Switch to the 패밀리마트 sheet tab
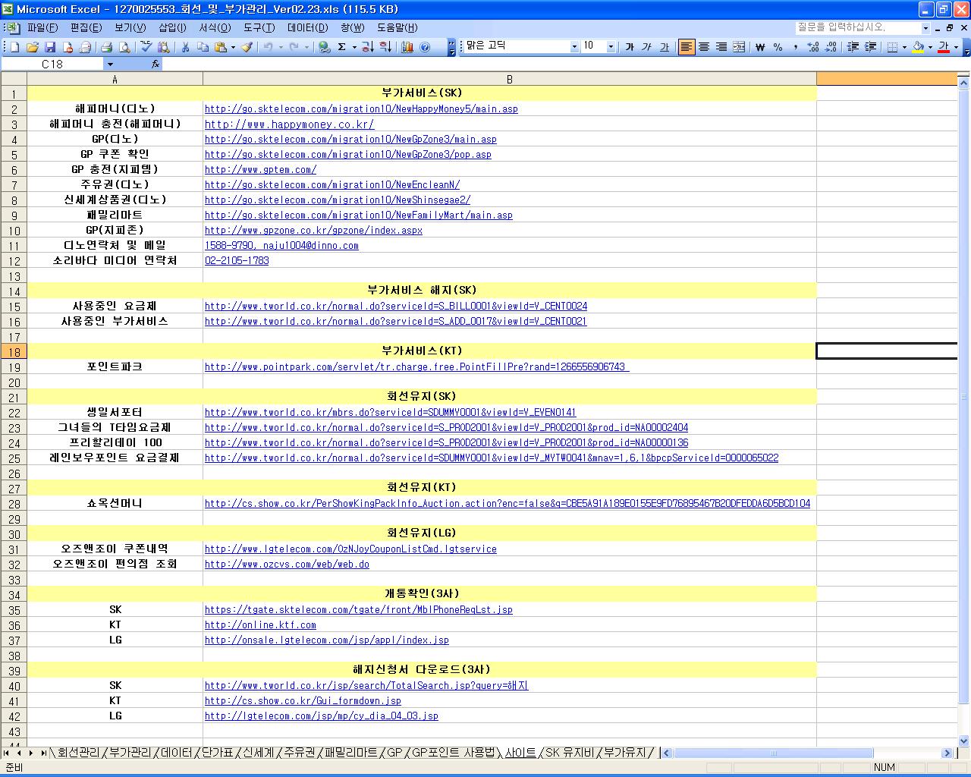Screen dimensions: 971x777 click(x=350, y=753)
